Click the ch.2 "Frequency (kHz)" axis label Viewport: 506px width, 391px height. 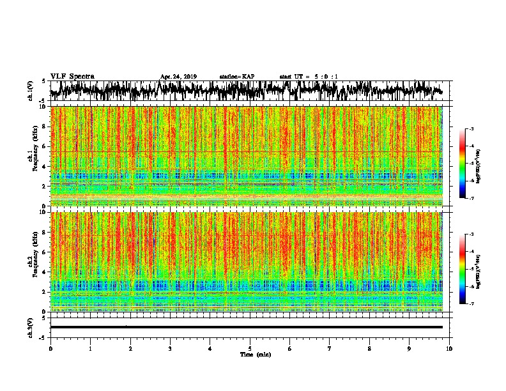point(35,254)
